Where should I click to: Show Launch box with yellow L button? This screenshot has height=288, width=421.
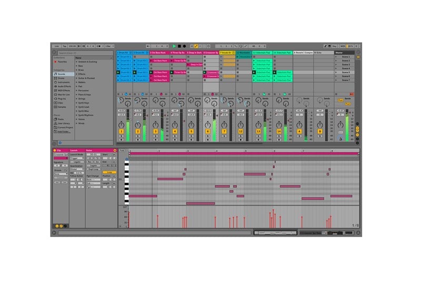click(57, 226)
